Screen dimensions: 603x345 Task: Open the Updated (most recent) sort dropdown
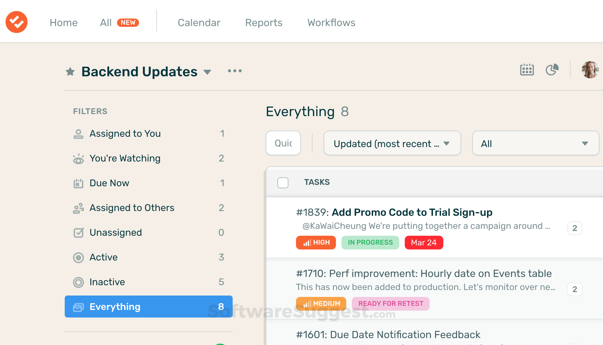pos(392,143)
